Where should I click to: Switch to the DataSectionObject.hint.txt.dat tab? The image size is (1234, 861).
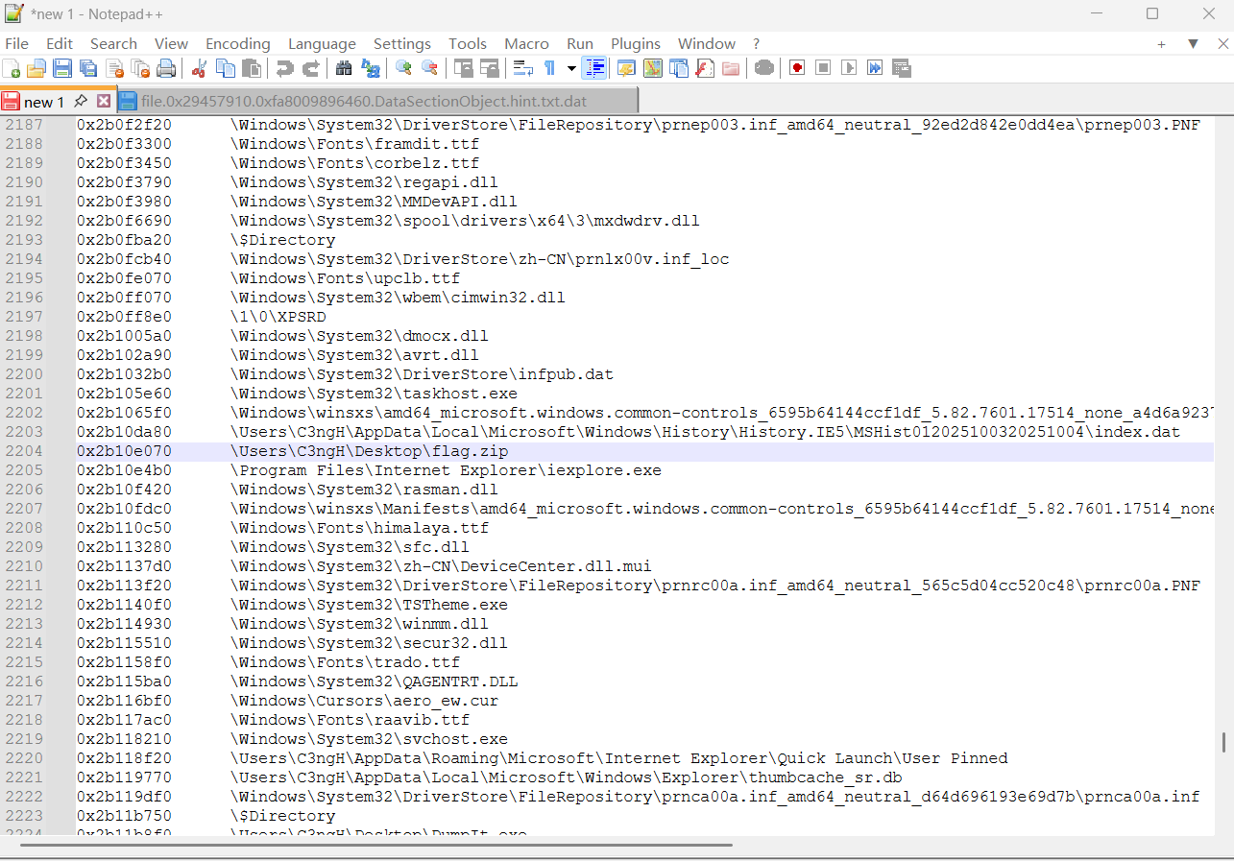(x=363, y=101)
